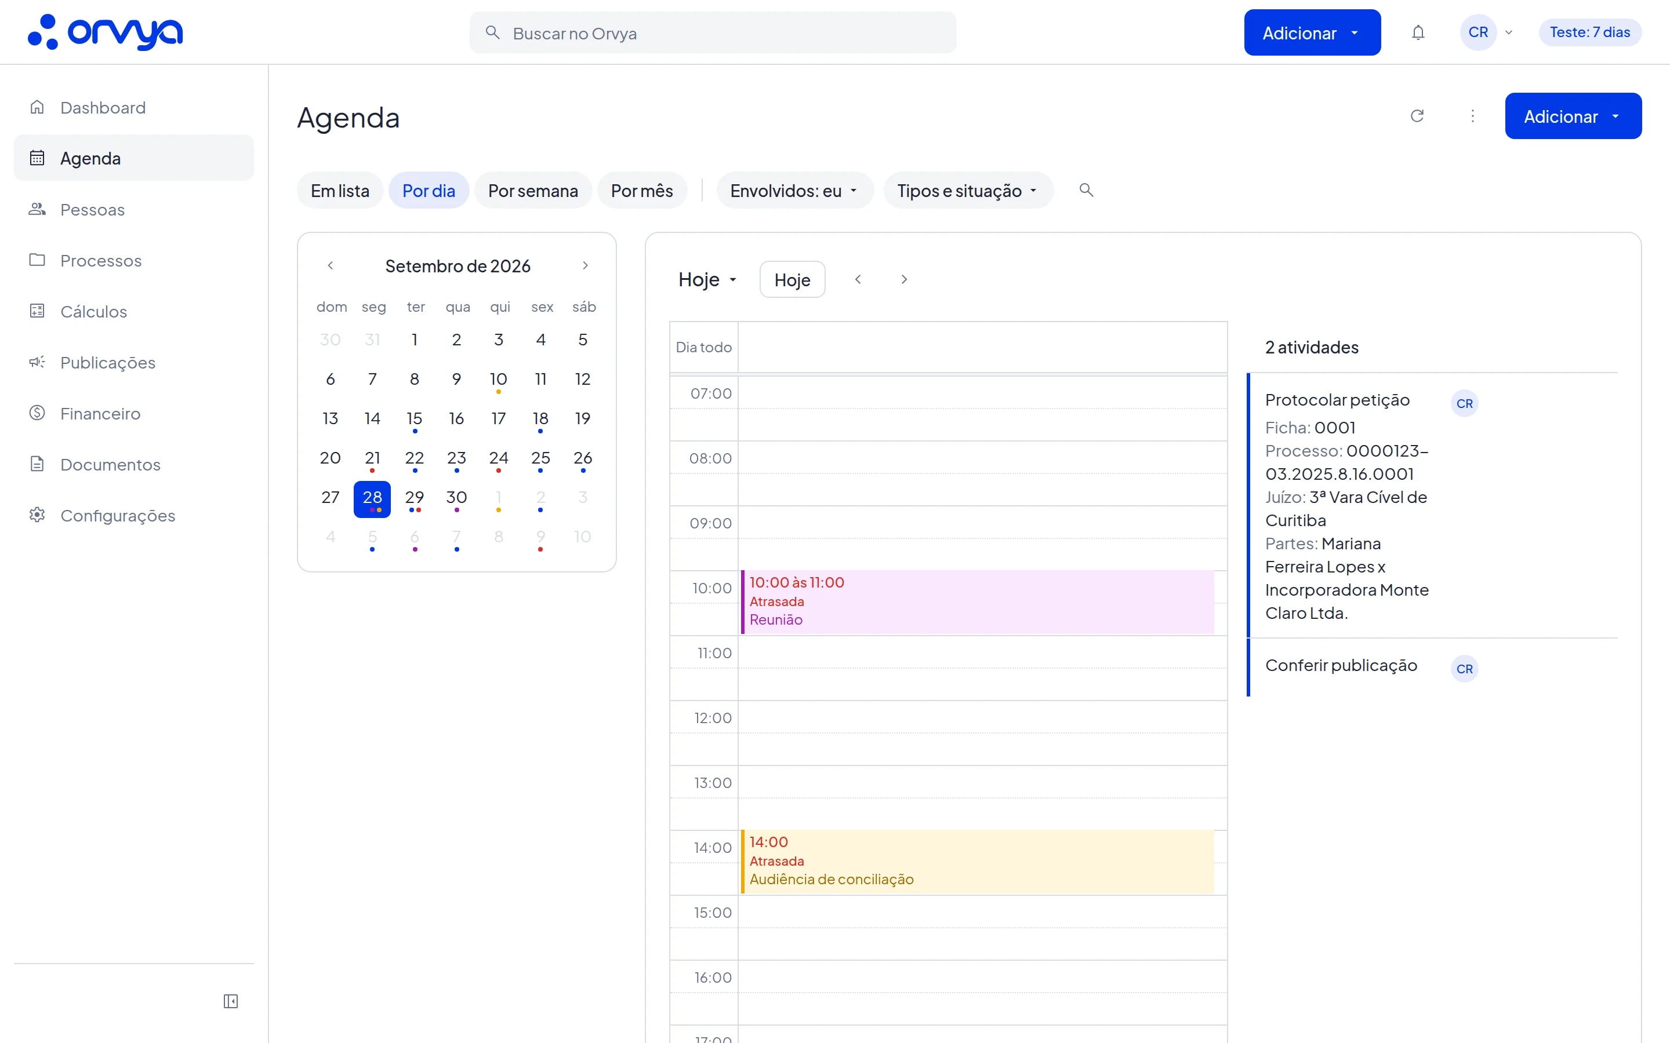
Task: Click the Teste: 7 dias badge
Action: pos(1590,32)
